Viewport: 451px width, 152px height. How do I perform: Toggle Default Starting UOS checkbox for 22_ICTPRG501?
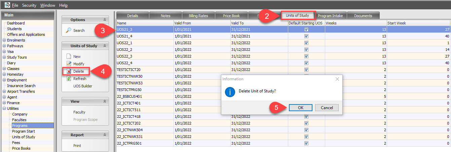(x=306, y=143)
